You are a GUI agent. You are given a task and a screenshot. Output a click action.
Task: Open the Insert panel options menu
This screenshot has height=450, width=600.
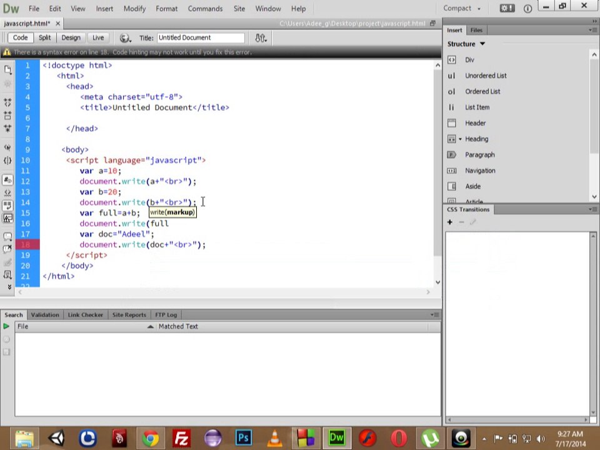click(x=592, y=30)
